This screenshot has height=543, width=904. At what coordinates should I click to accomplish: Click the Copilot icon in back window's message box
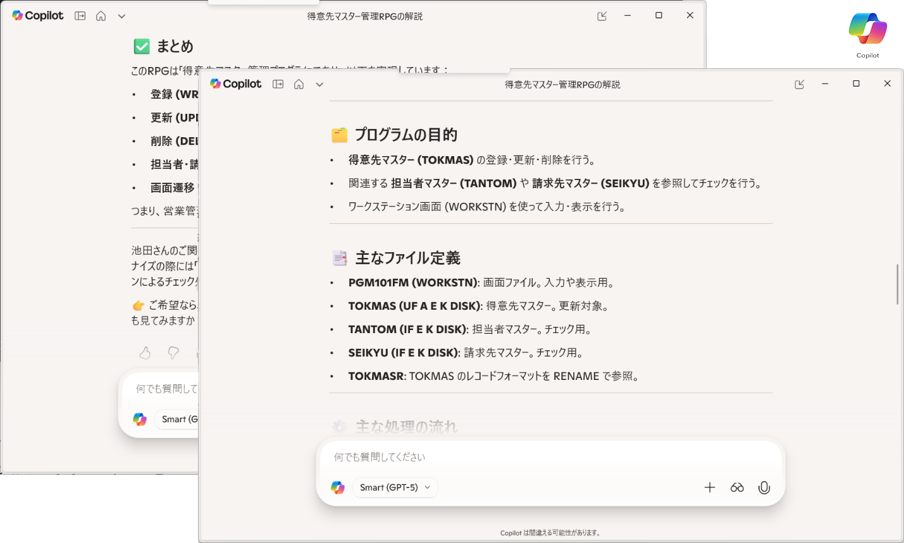[140, 419]
